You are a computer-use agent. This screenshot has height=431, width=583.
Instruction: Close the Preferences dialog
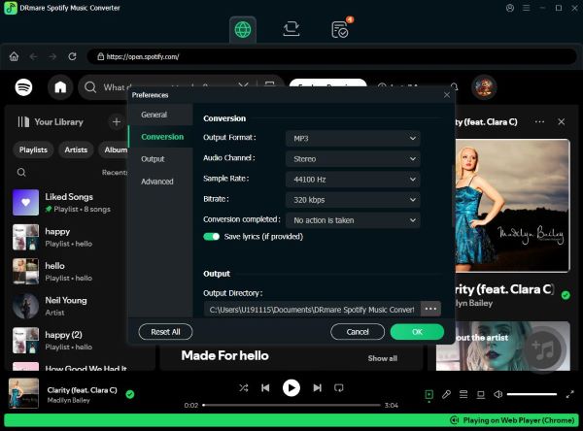click(447, 95)
